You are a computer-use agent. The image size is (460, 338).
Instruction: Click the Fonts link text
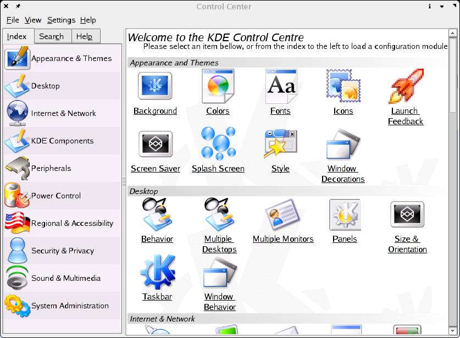click(280, 111)
